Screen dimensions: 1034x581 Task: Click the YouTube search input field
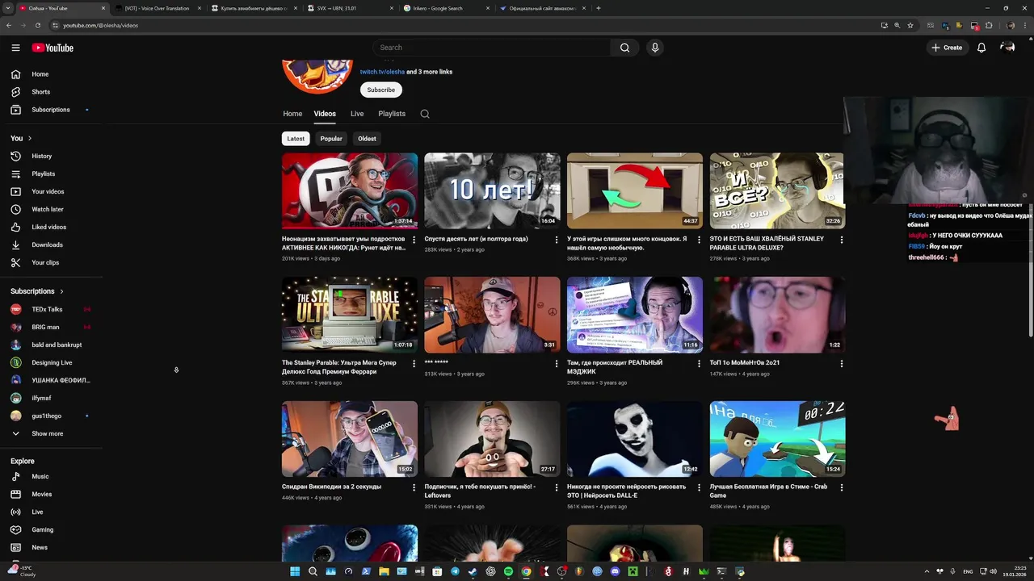[493, 48]
